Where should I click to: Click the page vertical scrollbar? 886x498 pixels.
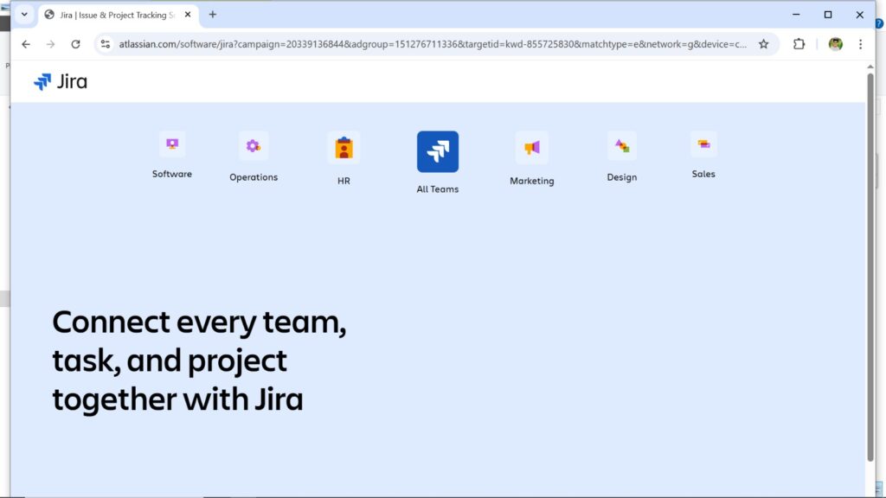pyautogui.click(x=870, y=266)
